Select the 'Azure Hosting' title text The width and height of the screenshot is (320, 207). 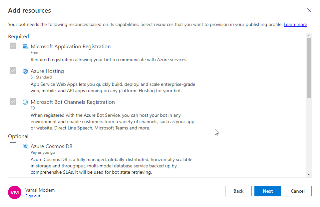[47, 71]
